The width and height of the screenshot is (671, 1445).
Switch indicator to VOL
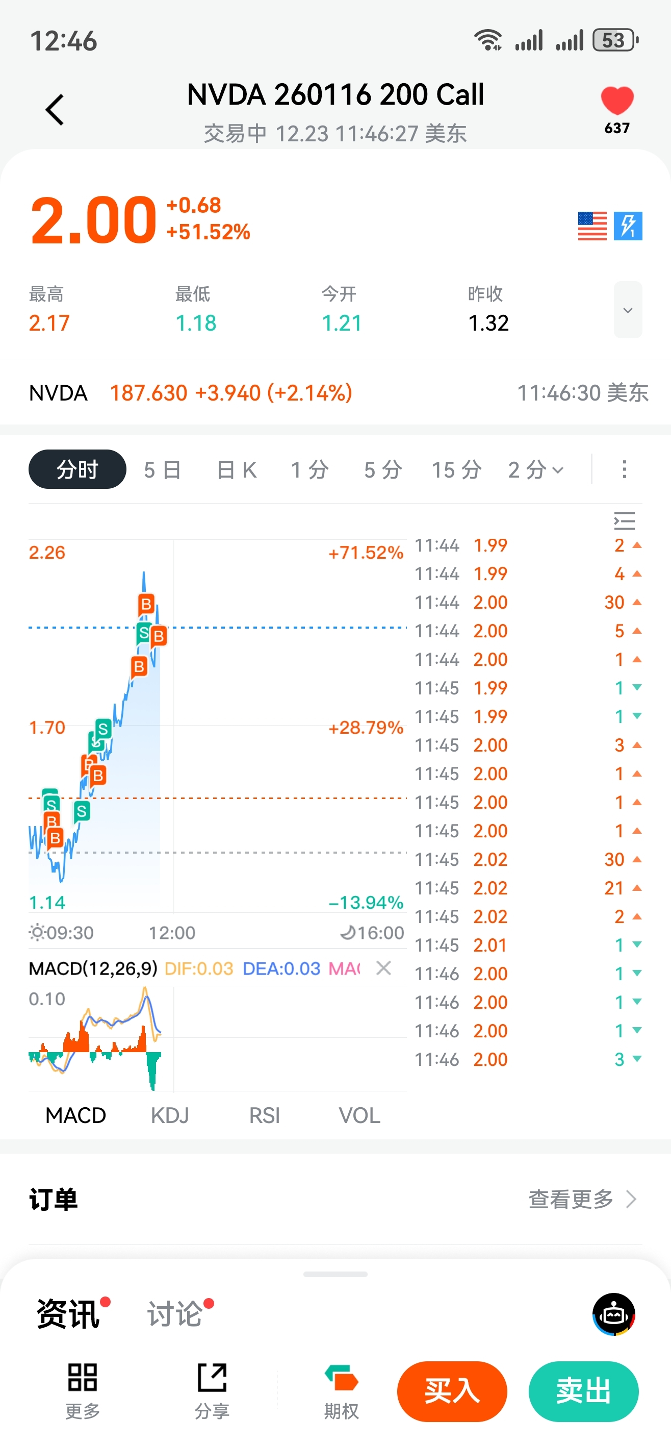(x=359, y=1115)
